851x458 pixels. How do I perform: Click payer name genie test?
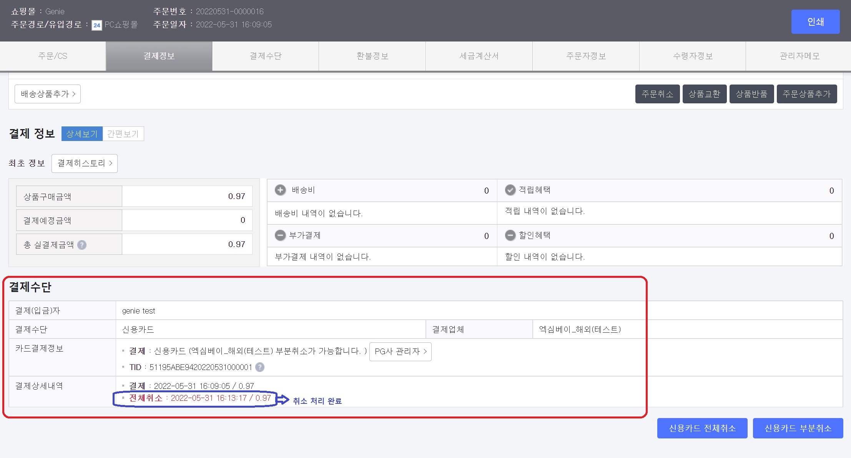139,311
